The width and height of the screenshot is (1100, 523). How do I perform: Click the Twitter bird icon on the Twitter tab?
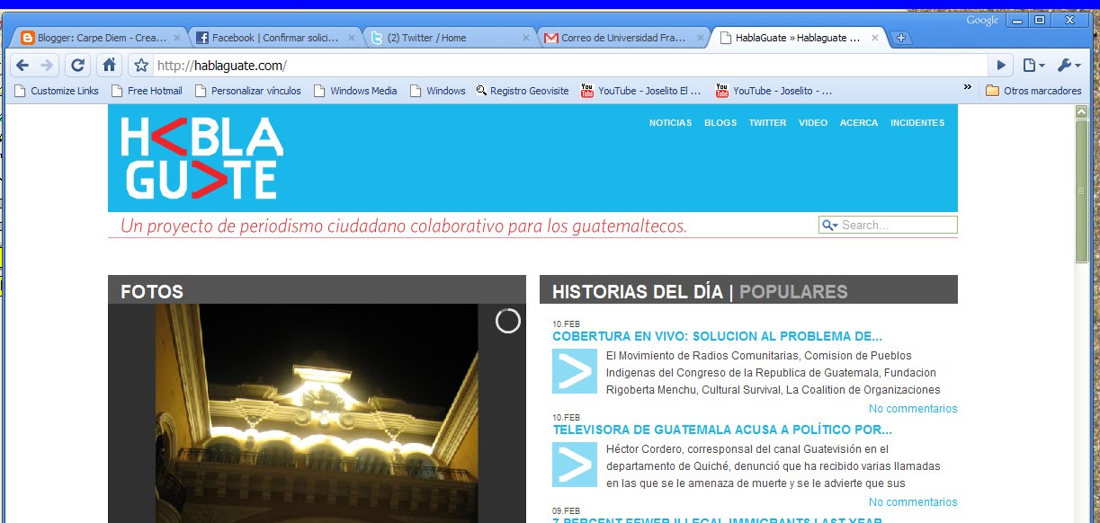tap(378, 37)
